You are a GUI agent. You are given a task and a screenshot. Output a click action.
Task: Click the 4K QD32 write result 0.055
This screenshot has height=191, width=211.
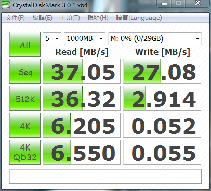[x=162, y=152]
